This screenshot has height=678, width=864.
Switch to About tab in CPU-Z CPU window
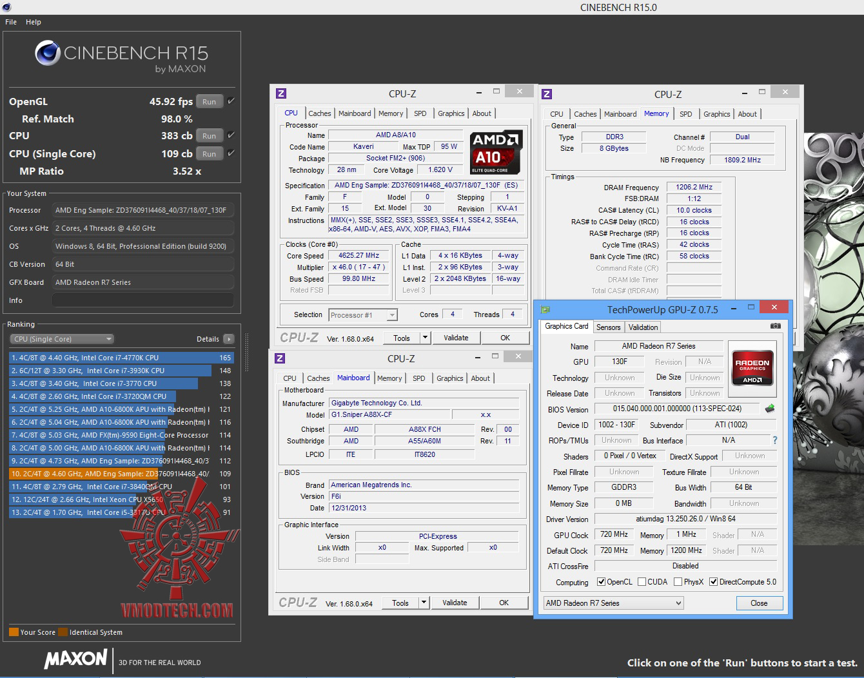coord(482,113)
